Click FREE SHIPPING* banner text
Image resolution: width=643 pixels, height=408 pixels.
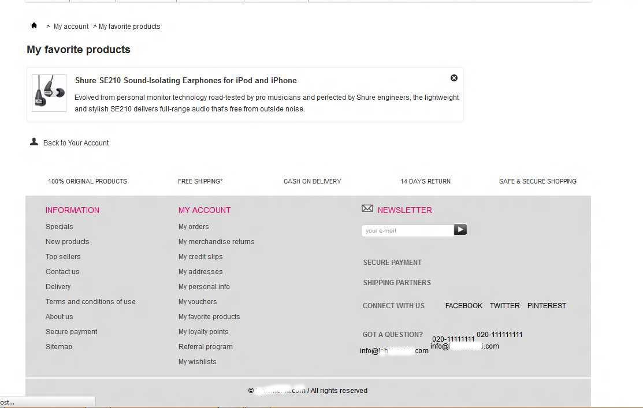tap(200, 181)
